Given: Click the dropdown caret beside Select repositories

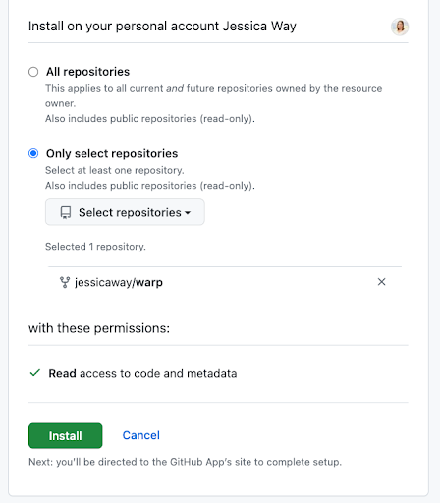Looking at the screenshot, I should (x=188, y=213).
